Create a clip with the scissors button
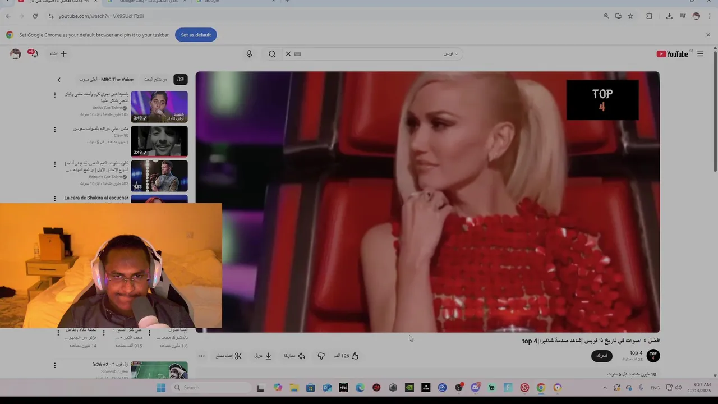The width and height of the screenshot is (718, 404). [x=229, y=356]
